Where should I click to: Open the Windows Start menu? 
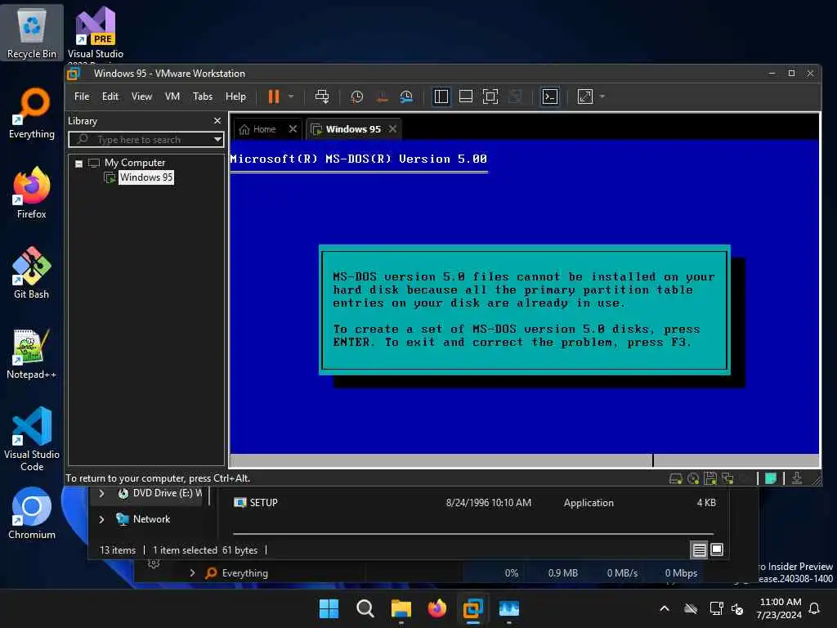tap(329, 608)
